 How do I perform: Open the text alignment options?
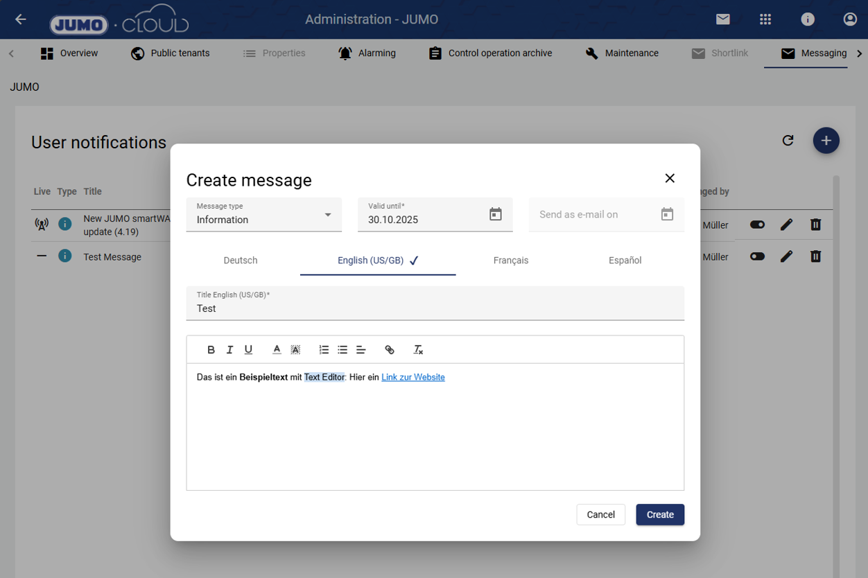click(361, 350)
